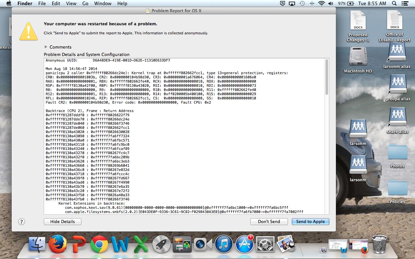Click the 'Kernel Extensions in backtrace' line
Image resolution: width=415 pixels, height=259 pixels.
pyautogui.click(x=91, y=203)
